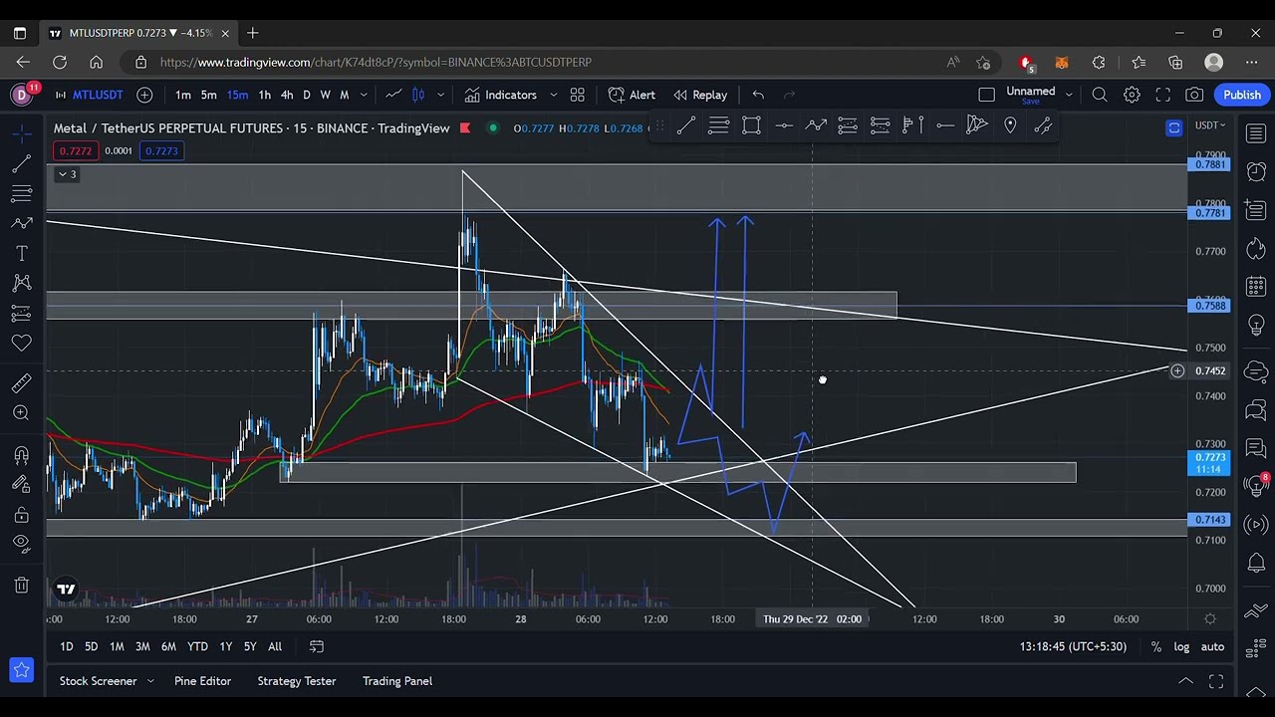Add chart to favorites heart icon

coord(21,344)
